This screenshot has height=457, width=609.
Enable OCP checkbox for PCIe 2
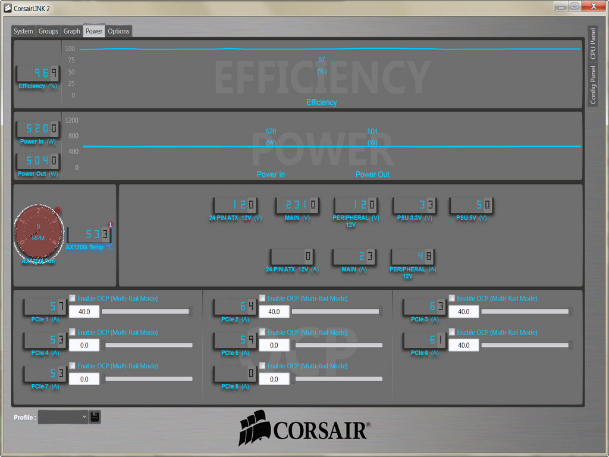(x=262, y=298)
